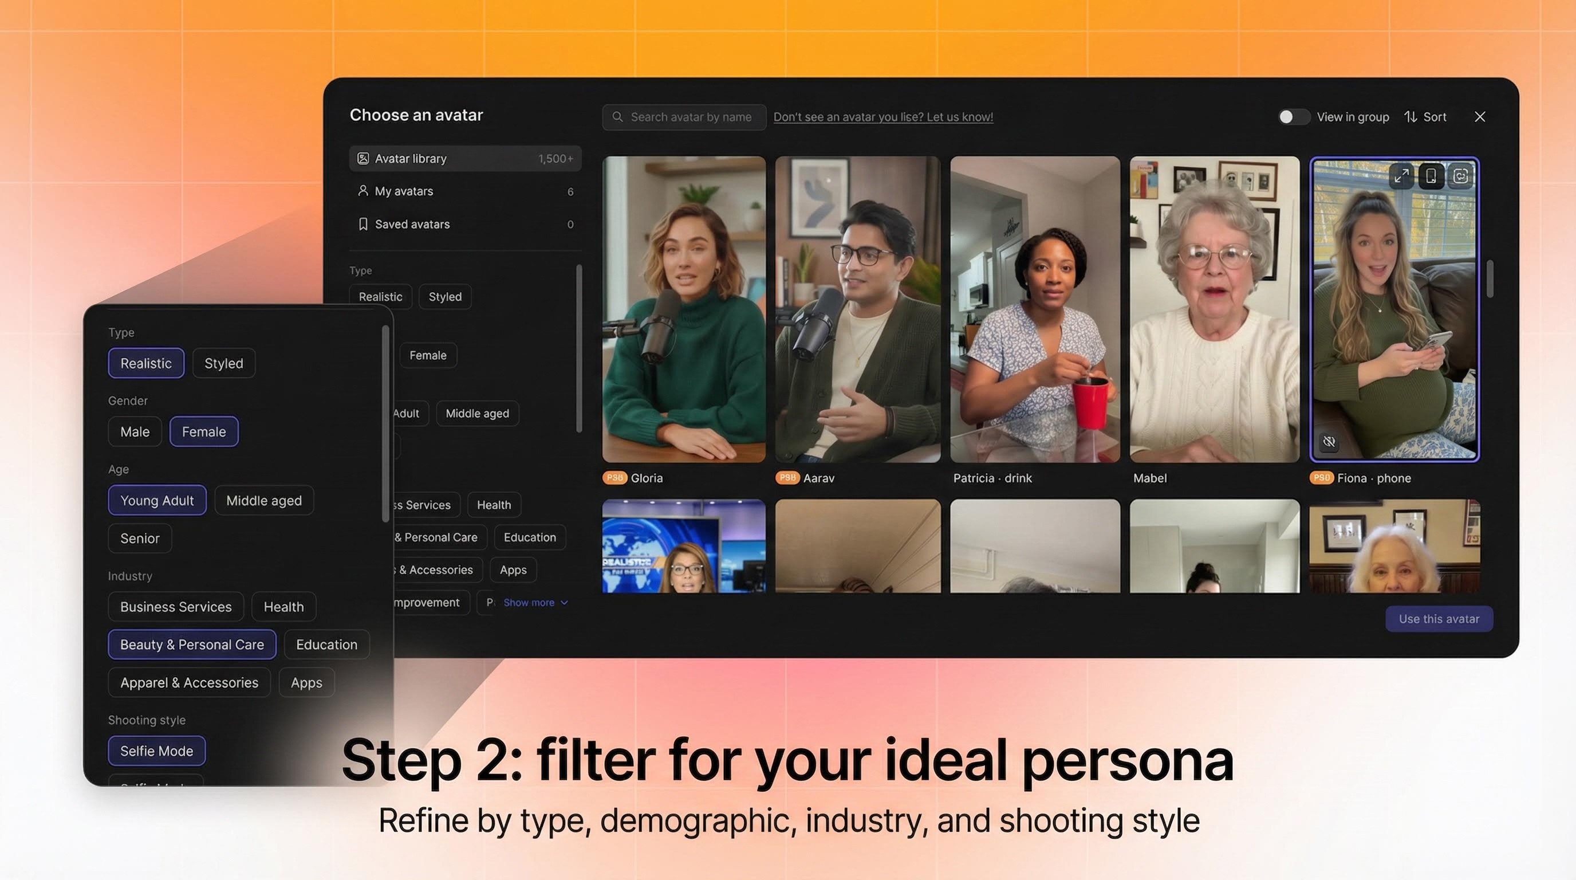Toggle the Female gender filter

click(204, 431)
